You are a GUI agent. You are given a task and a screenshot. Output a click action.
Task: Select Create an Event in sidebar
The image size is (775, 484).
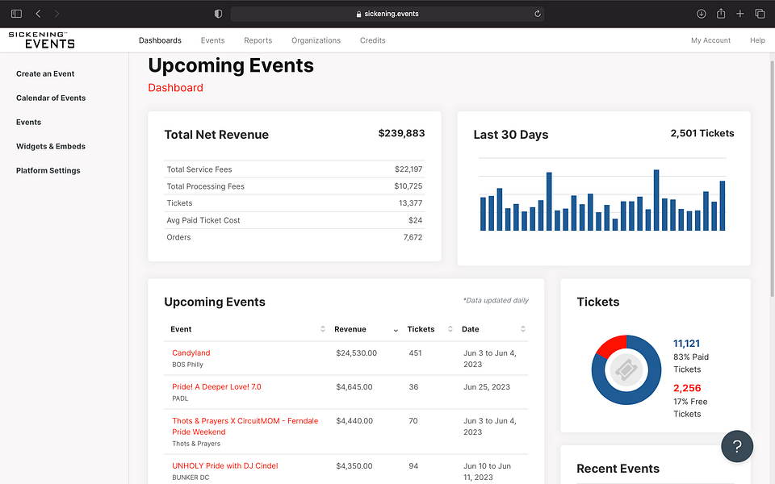click(45, 73)
